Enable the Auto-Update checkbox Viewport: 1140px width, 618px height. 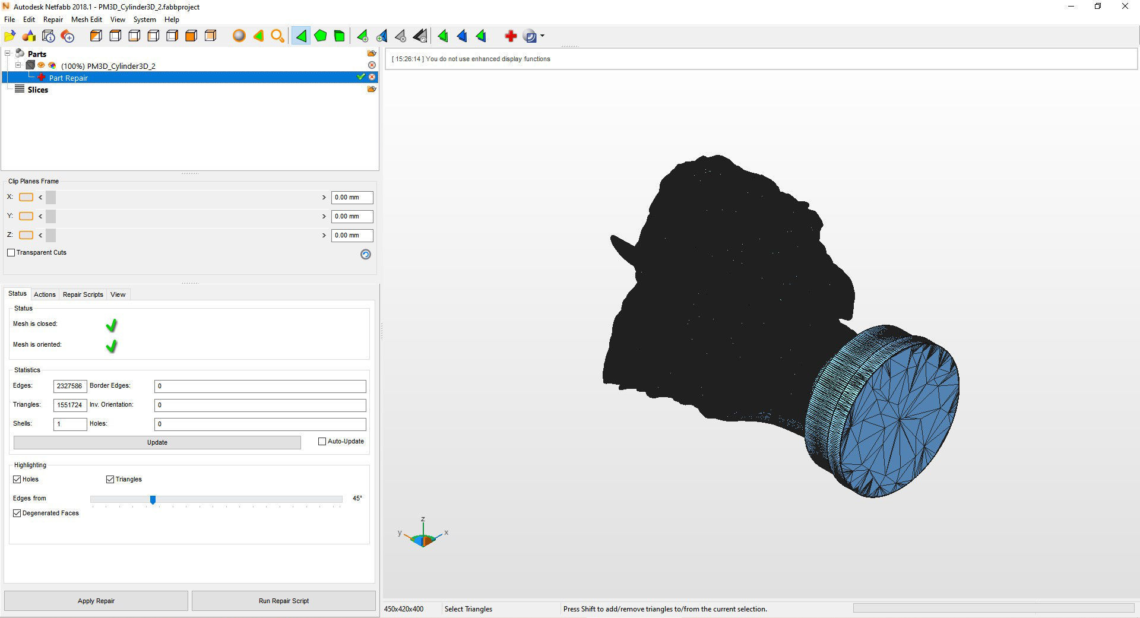point(322,442)
